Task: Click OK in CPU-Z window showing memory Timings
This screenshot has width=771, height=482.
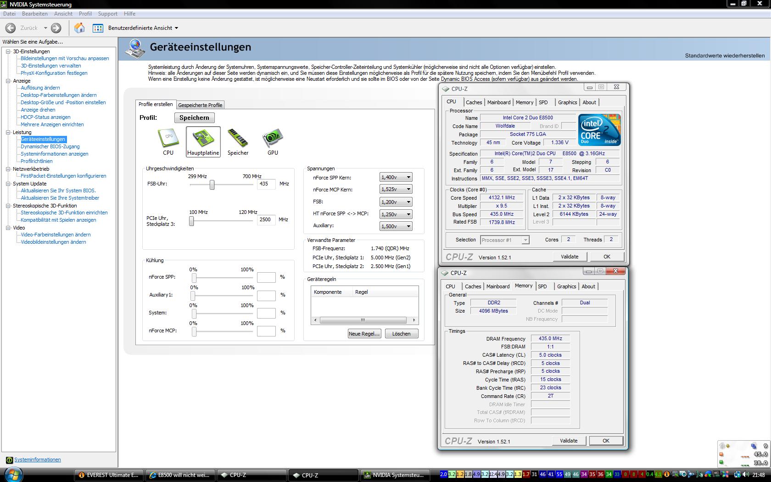Action: (x=606, y=441)
